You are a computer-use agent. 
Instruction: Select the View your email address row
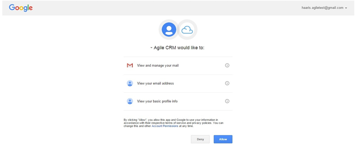[x=178, y=84]
